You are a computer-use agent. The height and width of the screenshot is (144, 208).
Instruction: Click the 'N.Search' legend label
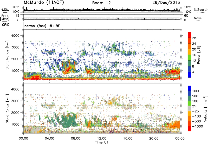click(x=201, y=10)
